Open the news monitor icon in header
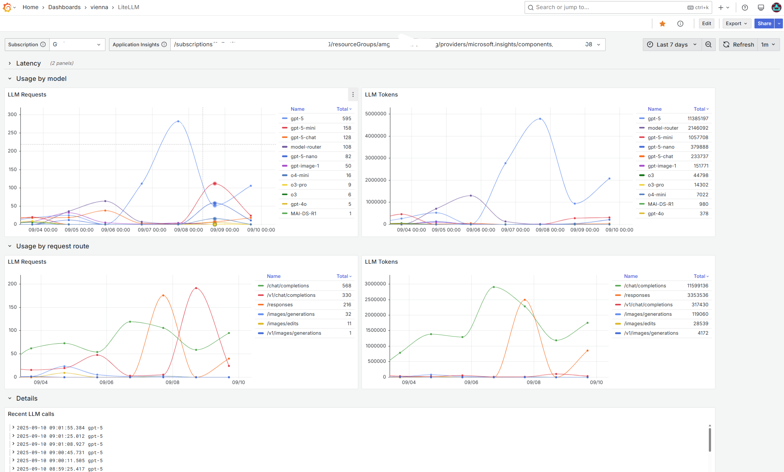 [761, 7]
